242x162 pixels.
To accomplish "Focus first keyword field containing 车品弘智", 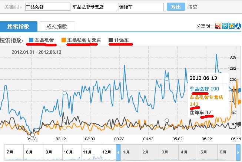I will click(47, 7).
